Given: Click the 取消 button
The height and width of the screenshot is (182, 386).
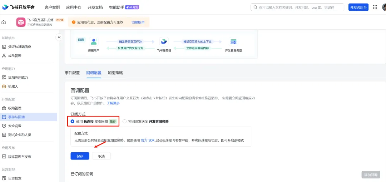Looking at the screenshot, I should (102, 156).
